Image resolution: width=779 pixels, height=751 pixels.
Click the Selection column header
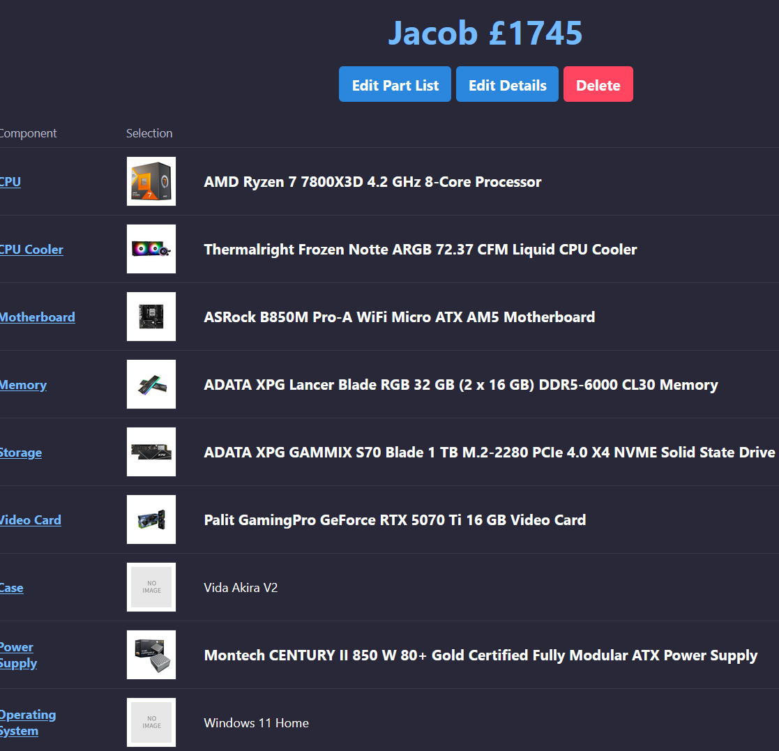pyautogui.click(x=149, y=133)
